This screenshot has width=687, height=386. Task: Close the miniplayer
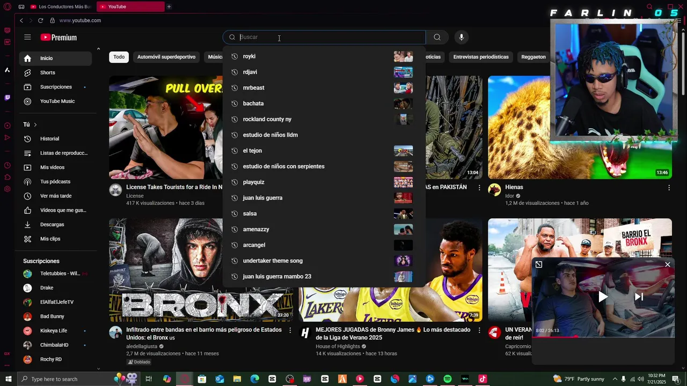coord(668,264)
